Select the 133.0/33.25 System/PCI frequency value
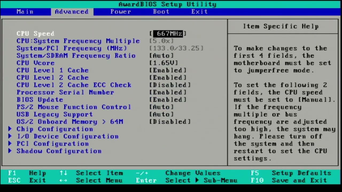Image resolution: width=342 pixels, height=192 pixels. click(x=176, y=48)
